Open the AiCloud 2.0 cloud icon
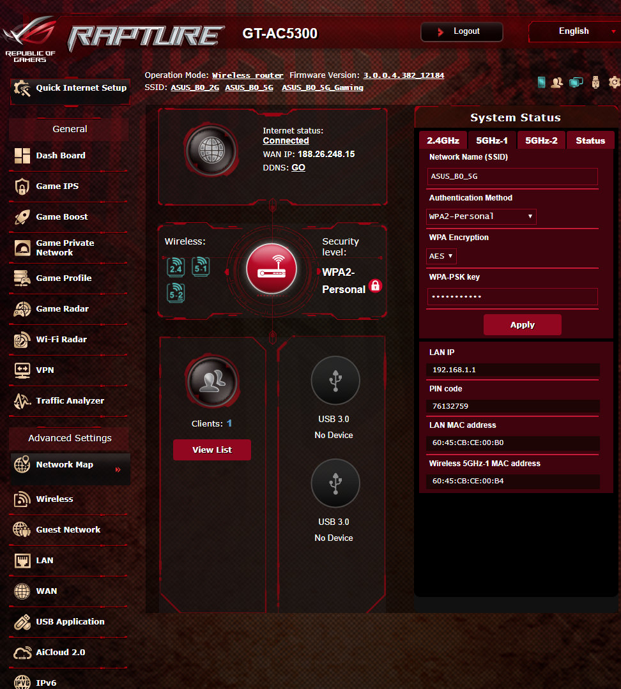The height and width of the screenshot is (689, 621). (x=22, y=653)
